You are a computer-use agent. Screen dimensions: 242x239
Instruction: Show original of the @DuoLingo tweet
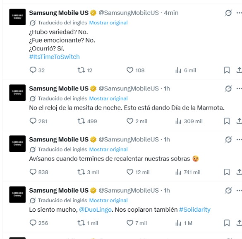pyautogui.click(x=108, y=200)
